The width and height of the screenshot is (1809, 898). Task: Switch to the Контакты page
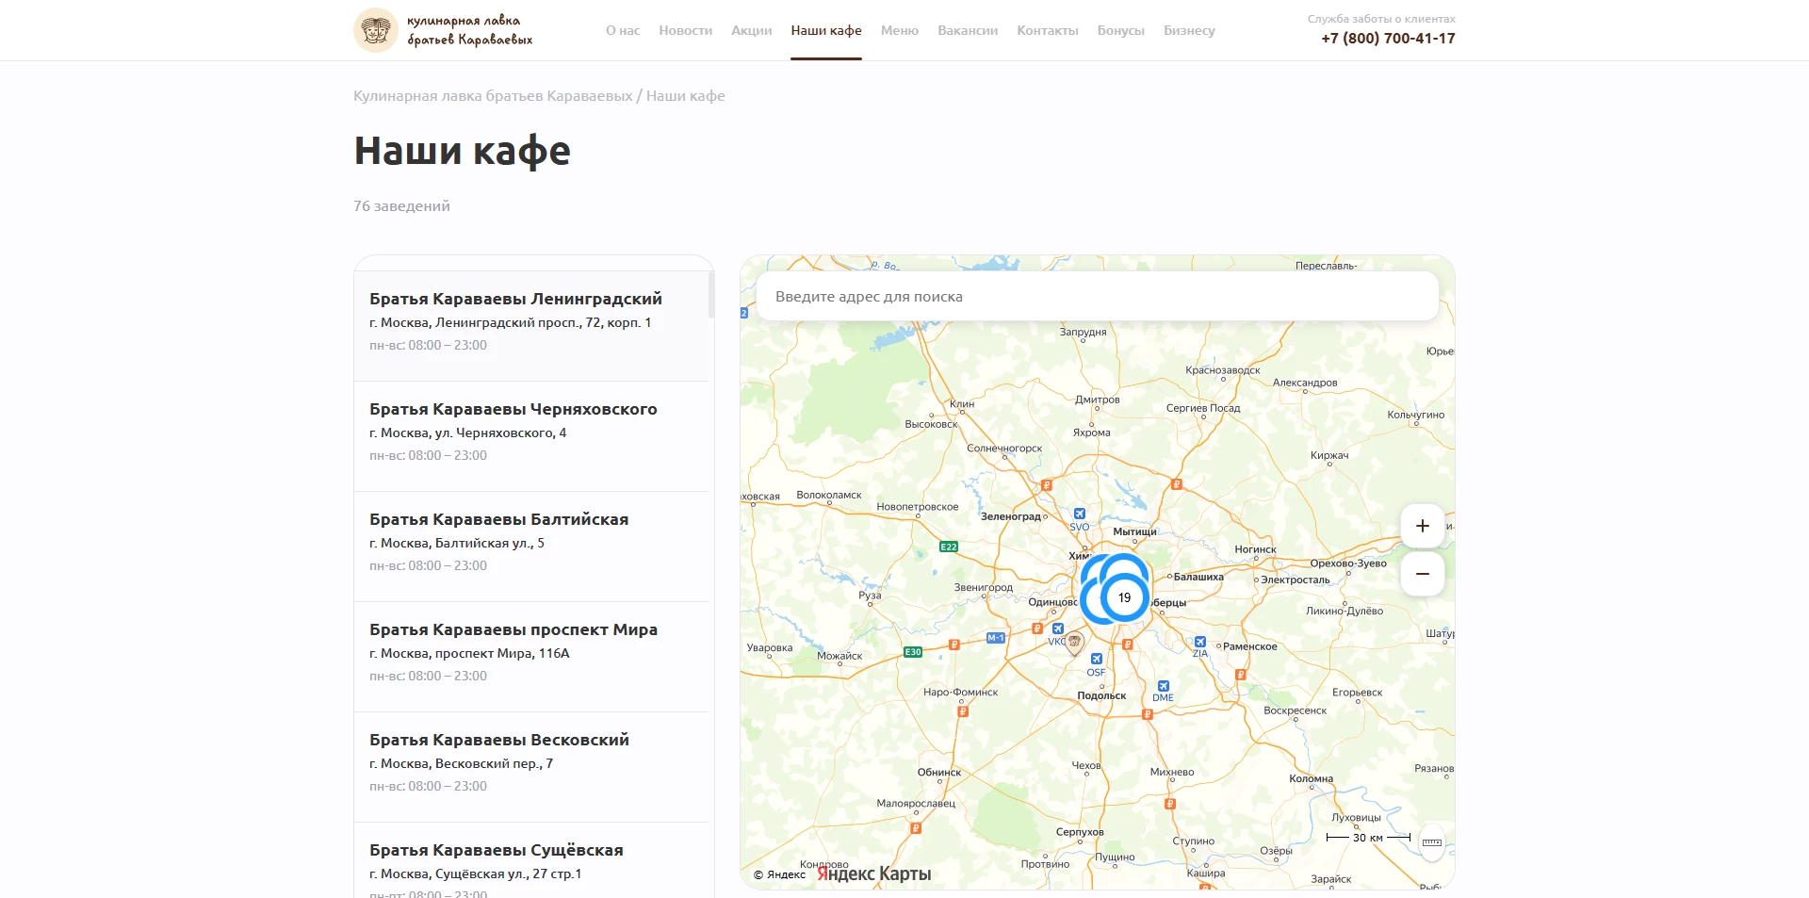(1047, 30)
